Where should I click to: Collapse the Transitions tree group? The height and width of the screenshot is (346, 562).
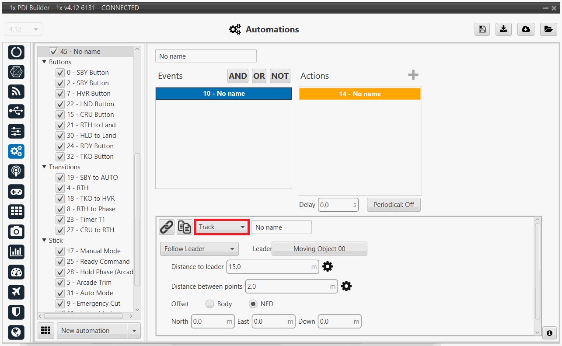pos(44,167)
